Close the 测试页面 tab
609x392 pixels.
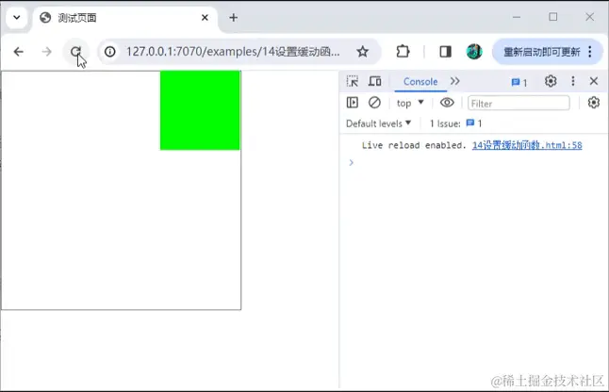205,18
